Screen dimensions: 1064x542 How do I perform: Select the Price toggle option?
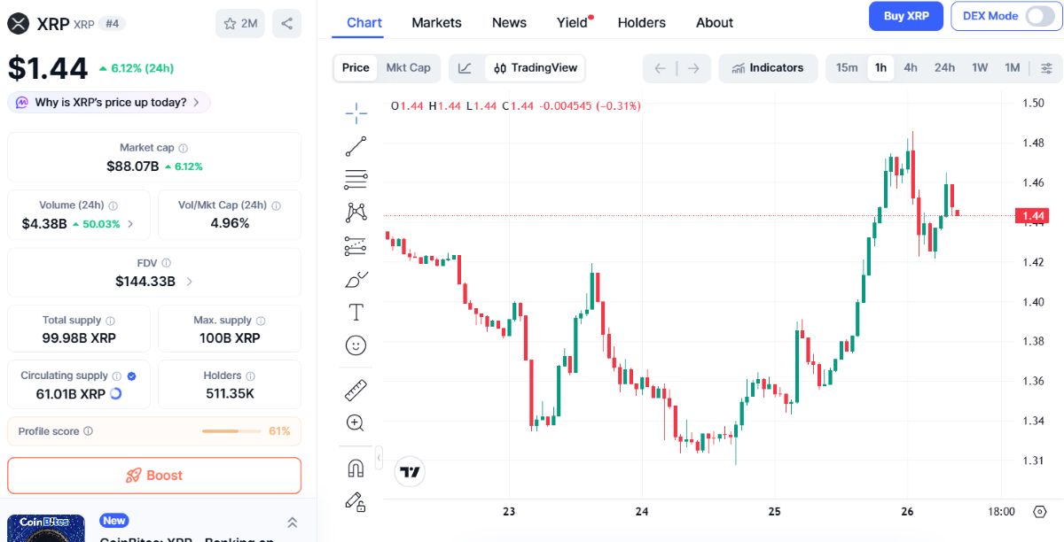pyautogui.click(x=356, y=67)
